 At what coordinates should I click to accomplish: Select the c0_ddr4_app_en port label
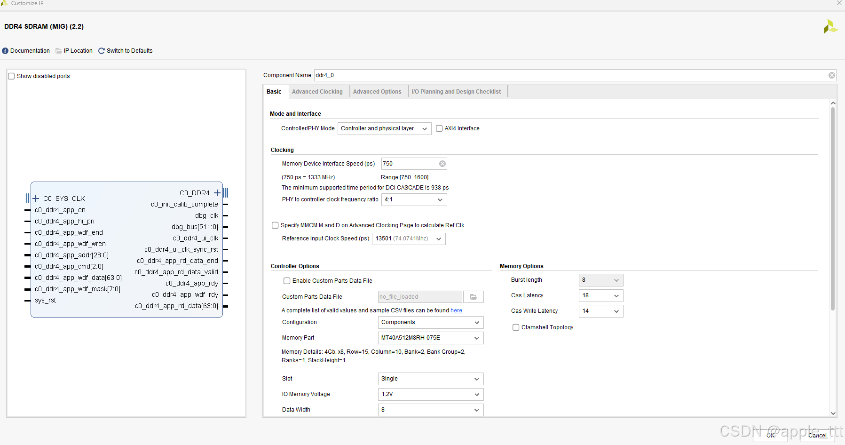click(x=60, y=210)
